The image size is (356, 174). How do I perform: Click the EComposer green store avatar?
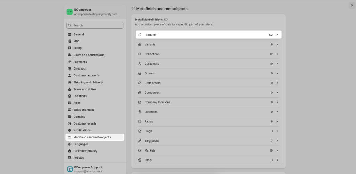pos(70,12)
